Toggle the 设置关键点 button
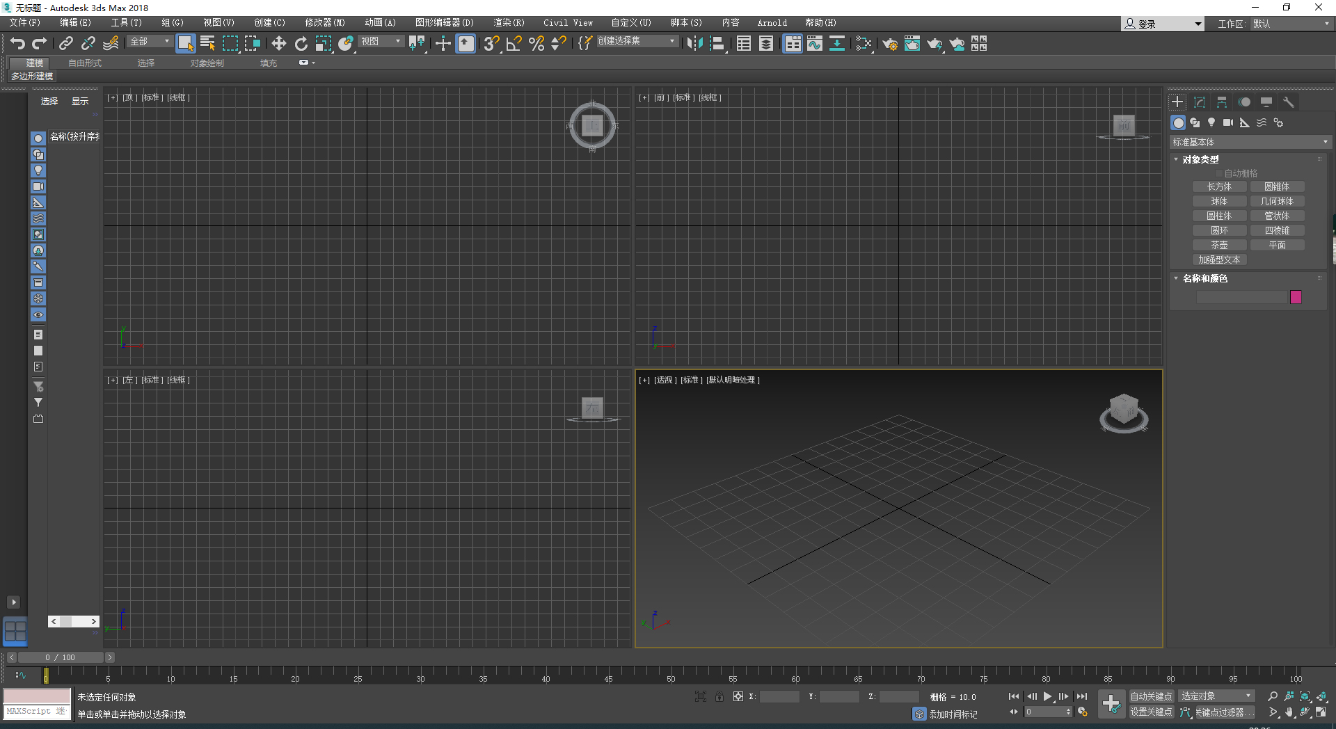 pyautogui.click(x=1151, y=712)
